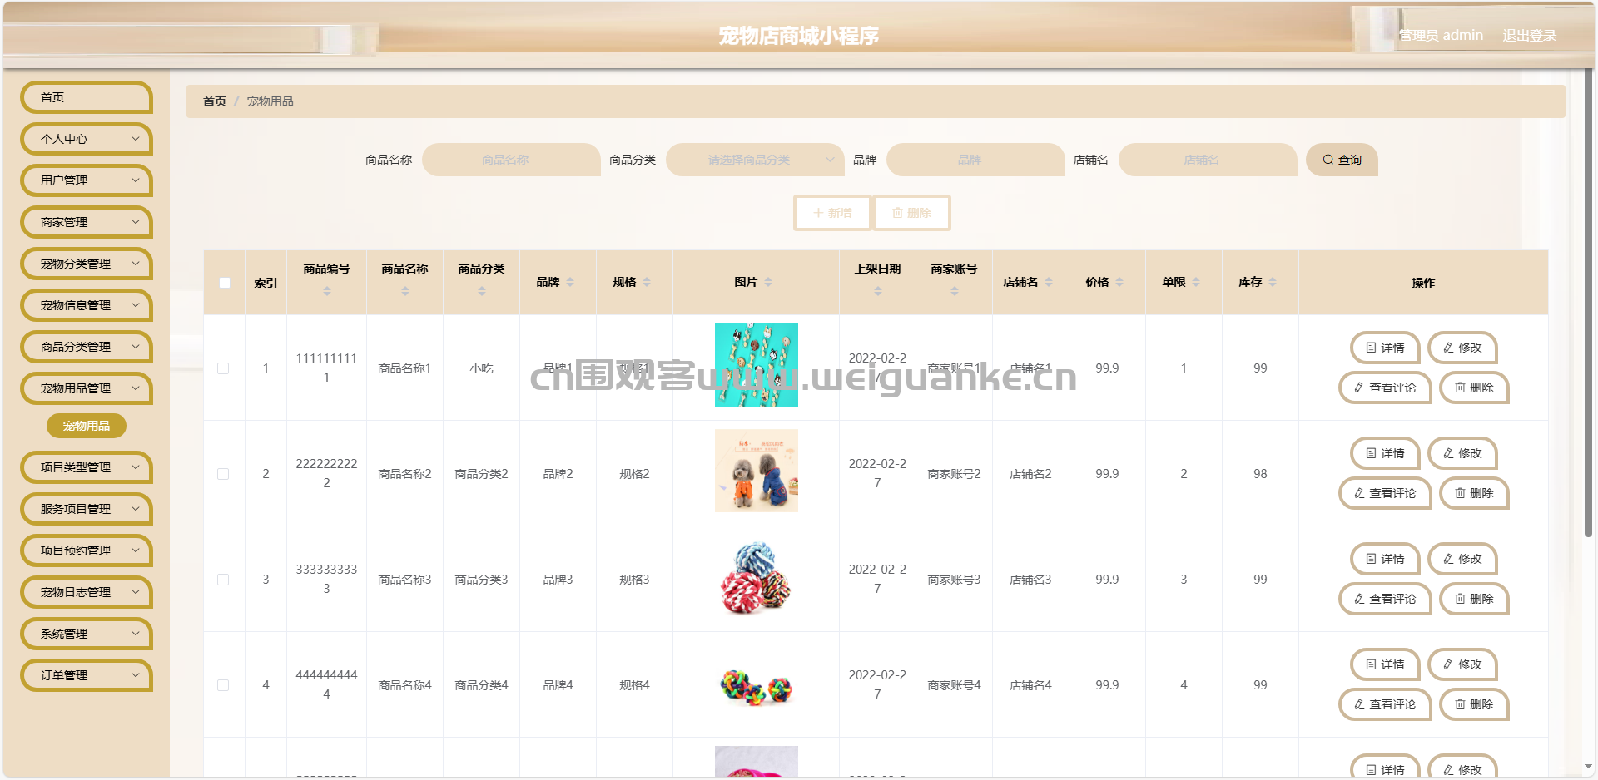The height and width of the screenshot is (780, 1598).
Task: Click 查看评论 for 商品名称1 row
Action: [x=1385, y=388]
